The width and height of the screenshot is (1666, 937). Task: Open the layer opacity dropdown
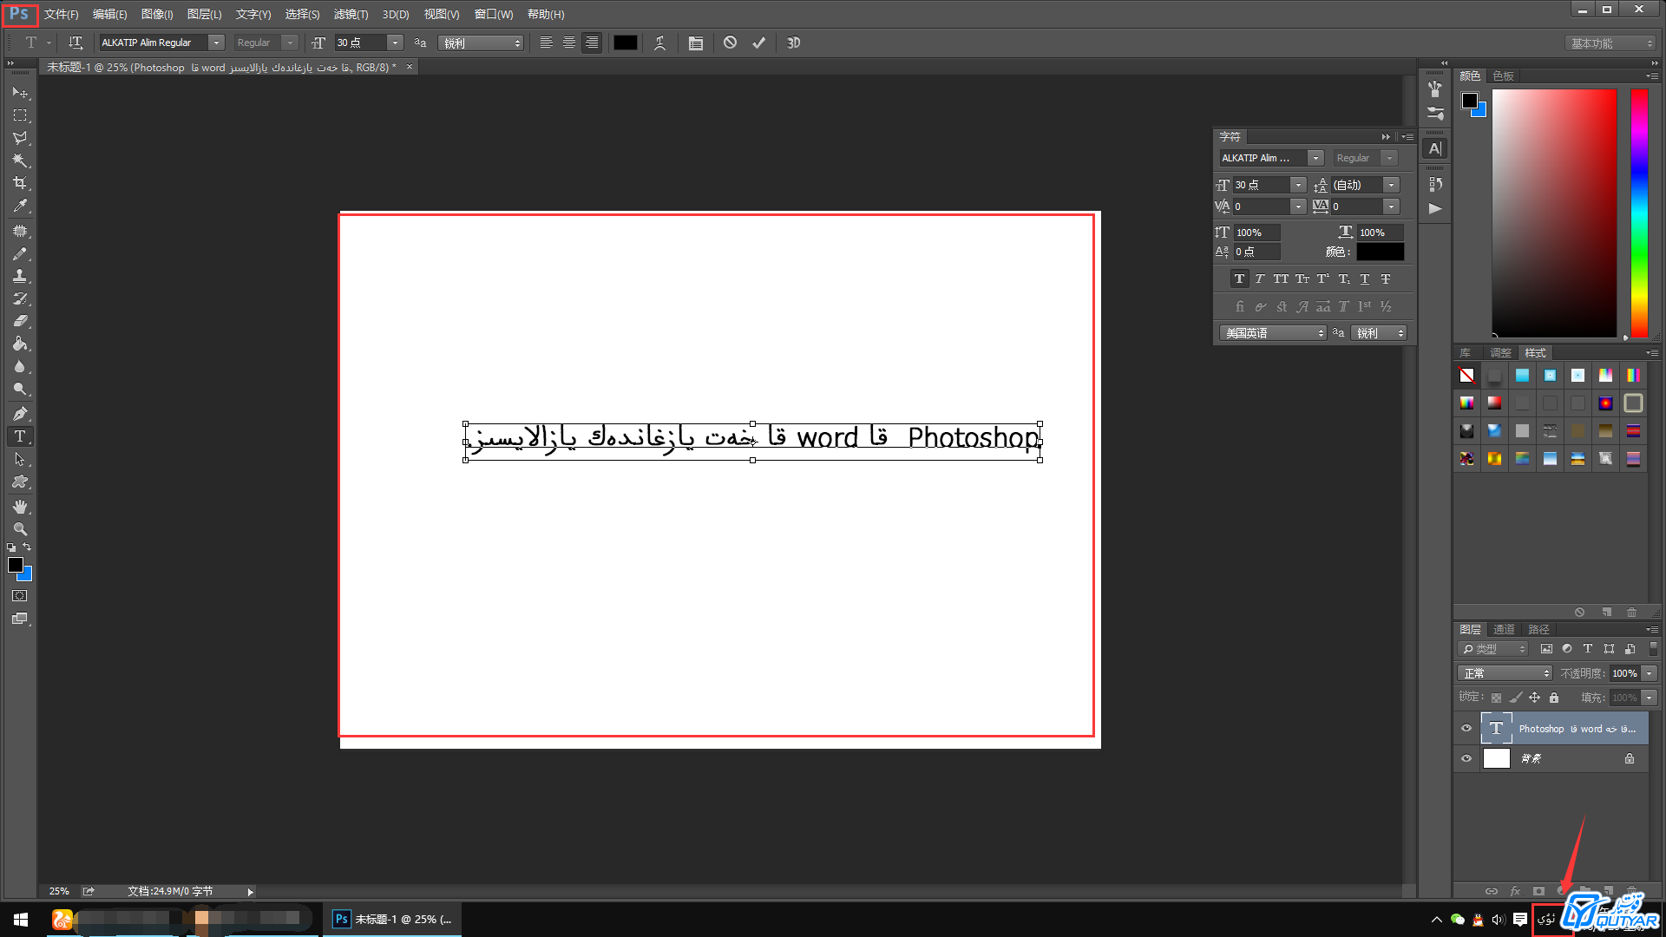click(1650, 673)
